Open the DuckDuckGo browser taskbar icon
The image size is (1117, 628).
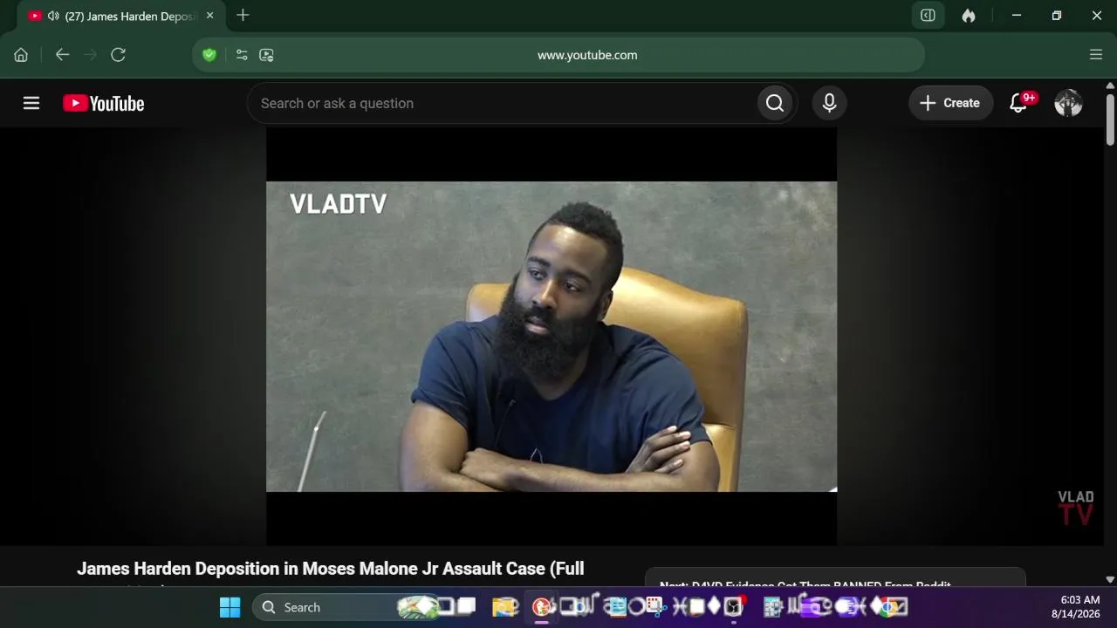(x=541, y=607)
